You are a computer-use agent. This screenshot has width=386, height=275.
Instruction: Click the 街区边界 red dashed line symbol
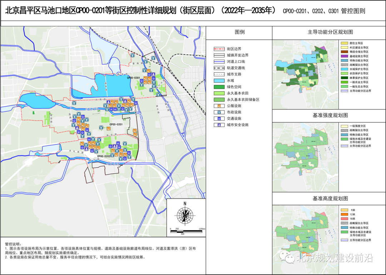[x=218, y=49]
